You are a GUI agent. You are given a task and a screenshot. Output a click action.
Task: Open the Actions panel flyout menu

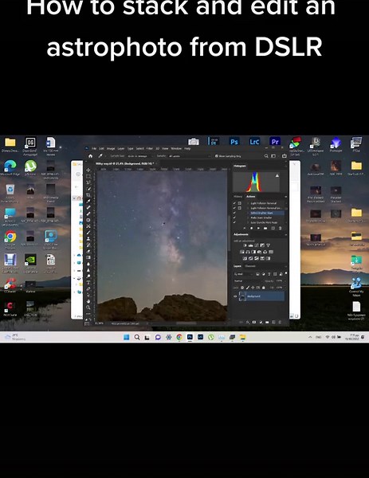tap(286, 197)
